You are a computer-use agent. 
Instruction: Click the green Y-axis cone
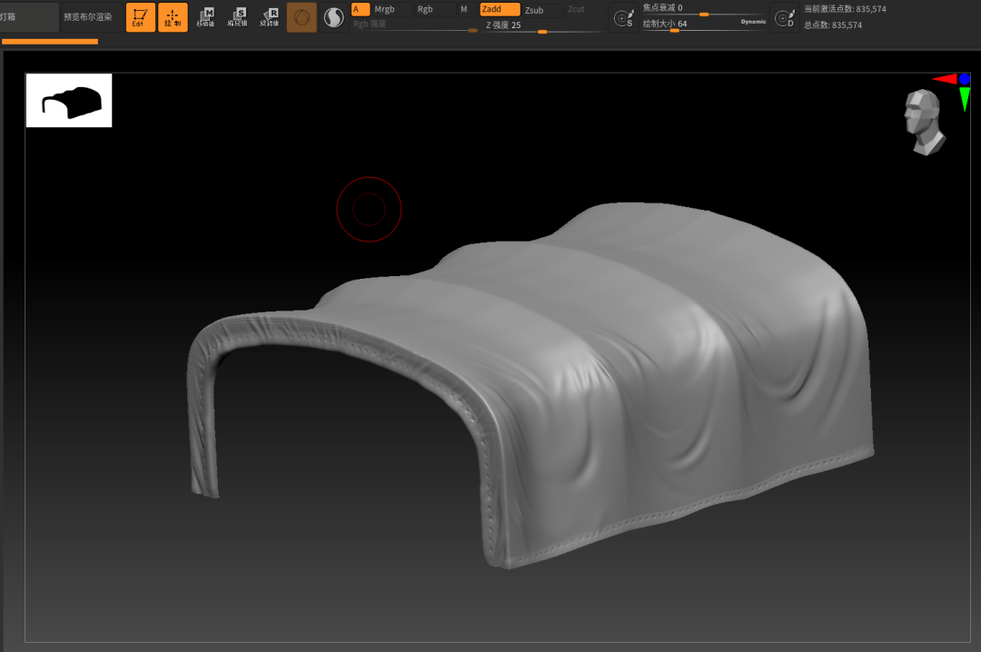(x=964, y=99)
